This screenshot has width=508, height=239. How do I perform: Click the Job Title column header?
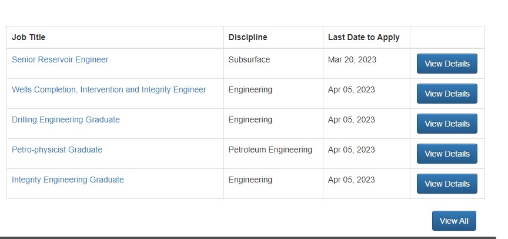coord(29,37)
